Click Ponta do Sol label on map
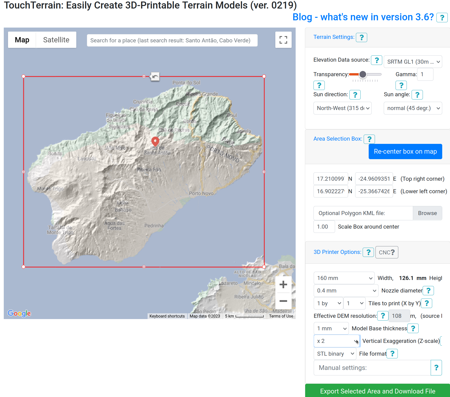This screenshot has height=397, width=450. point(186,82)
